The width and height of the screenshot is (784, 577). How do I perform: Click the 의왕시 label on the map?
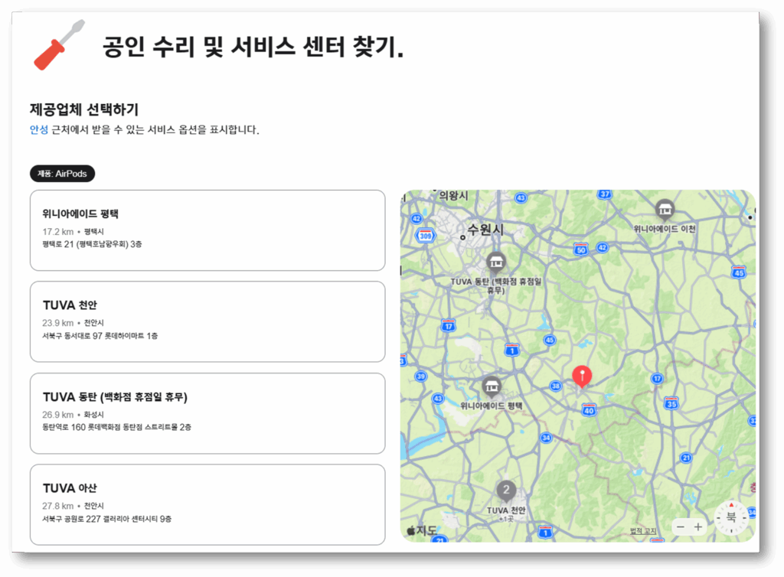(x=452, y=196)
